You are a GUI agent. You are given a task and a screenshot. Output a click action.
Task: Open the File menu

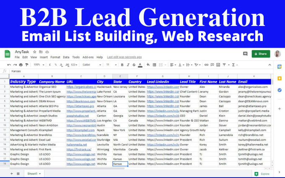[17, 57]
